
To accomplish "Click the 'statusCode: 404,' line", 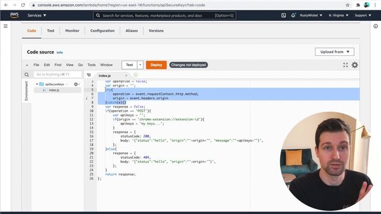I will pos(136,157).
